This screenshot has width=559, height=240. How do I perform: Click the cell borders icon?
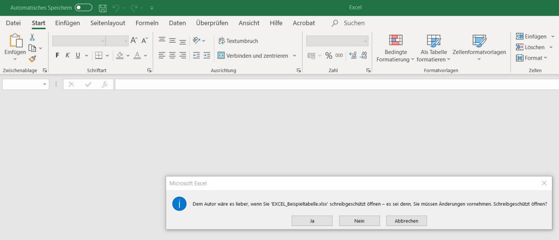click(99, 55)
